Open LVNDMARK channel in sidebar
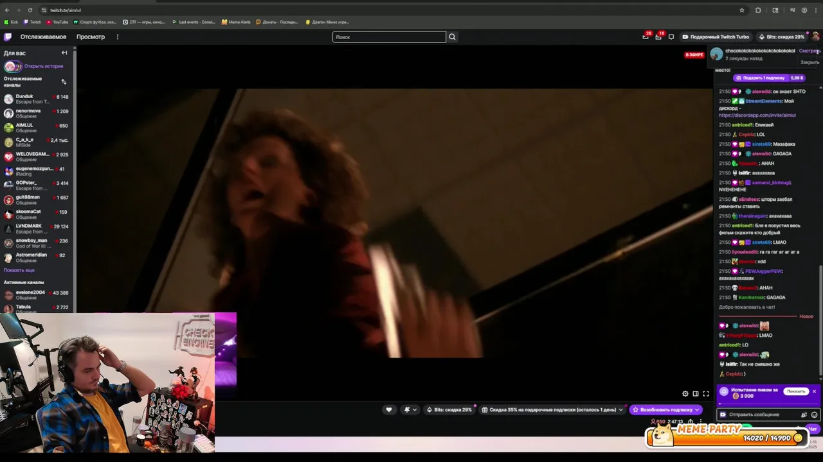The width and height of the screenshot is (823, 462). click(x=37, y=228)
